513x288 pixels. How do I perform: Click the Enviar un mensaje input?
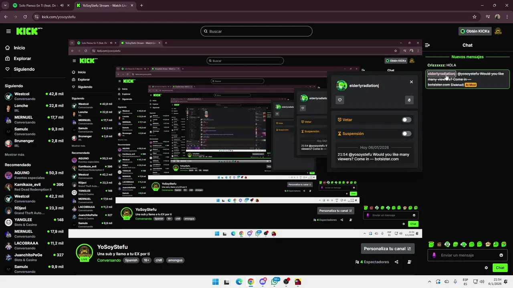467,255
